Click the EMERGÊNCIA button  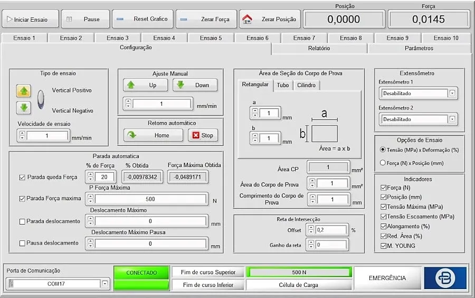pyautogui.click(x=387, y=278)
